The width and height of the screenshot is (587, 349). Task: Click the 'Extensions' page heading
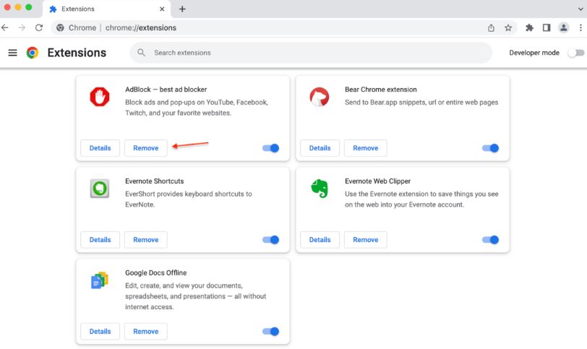click(77, 53)
